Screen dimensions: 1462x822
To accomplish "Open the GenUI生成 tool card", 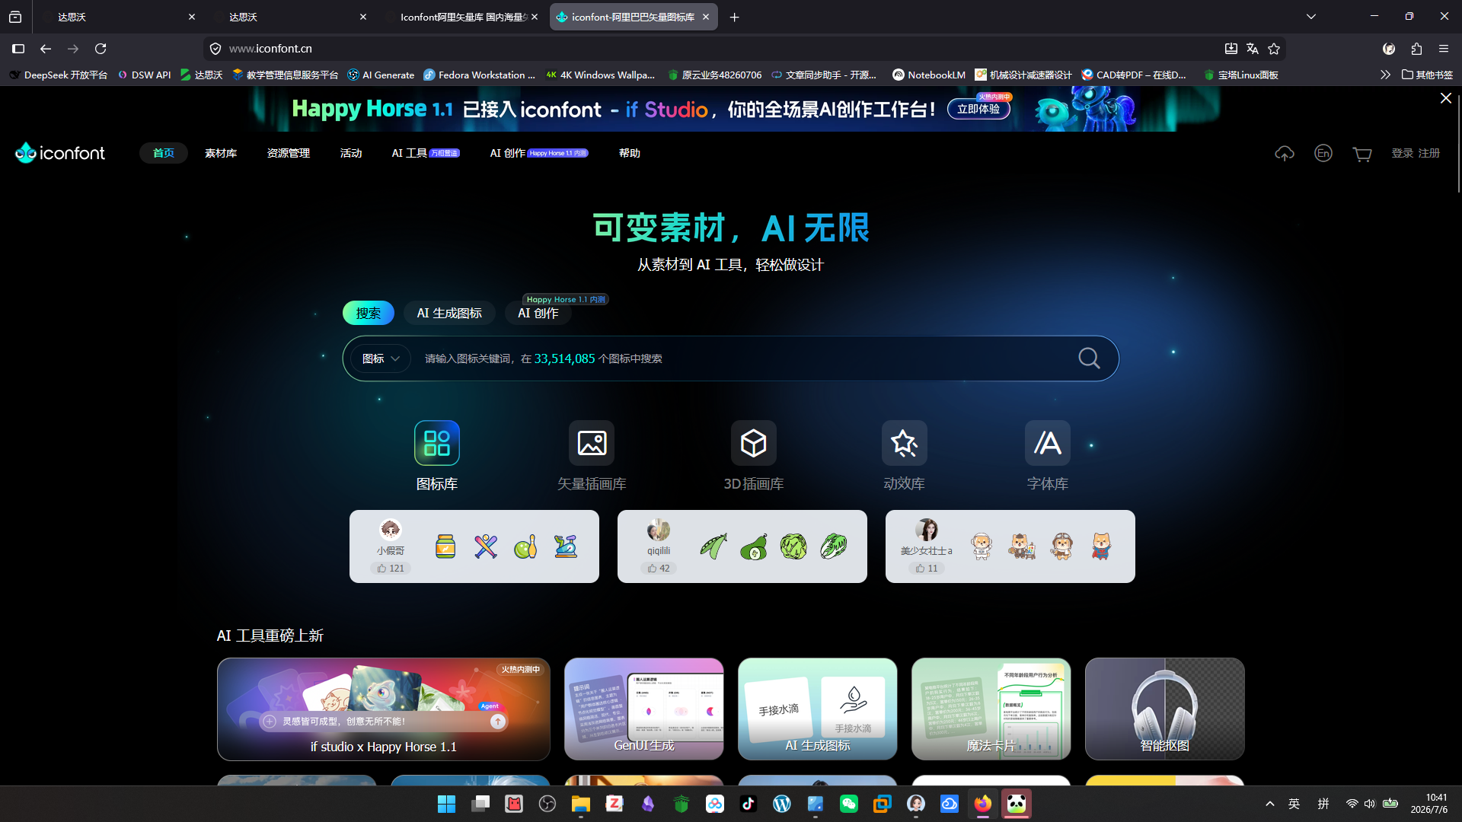I will (x=644, y=709).
